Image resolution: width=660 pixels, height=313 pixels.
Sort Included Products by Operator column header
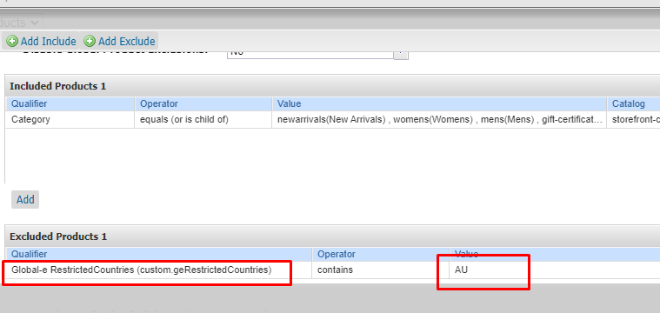(x=203, y=103)
